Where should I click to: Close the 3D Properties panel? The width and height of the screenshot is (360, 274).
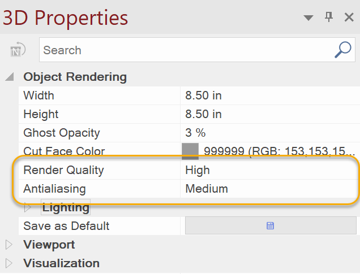tap(349, 18)
